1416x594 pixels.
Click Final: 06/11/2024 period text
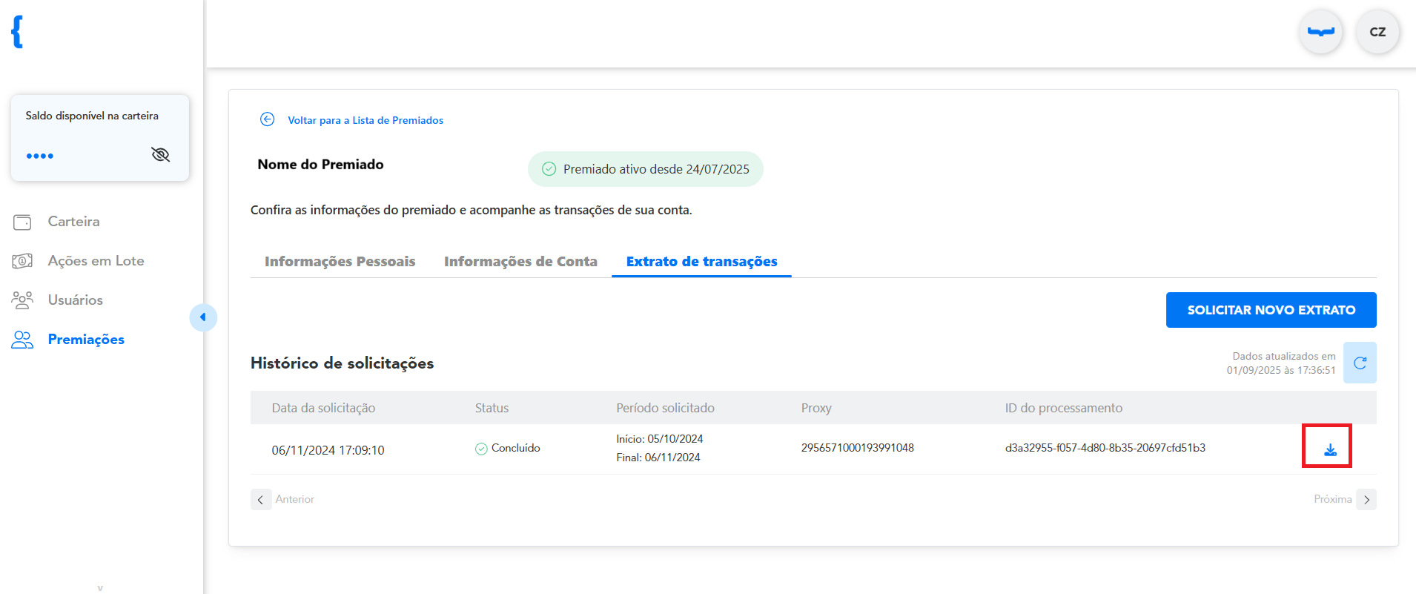pos(658,458)
